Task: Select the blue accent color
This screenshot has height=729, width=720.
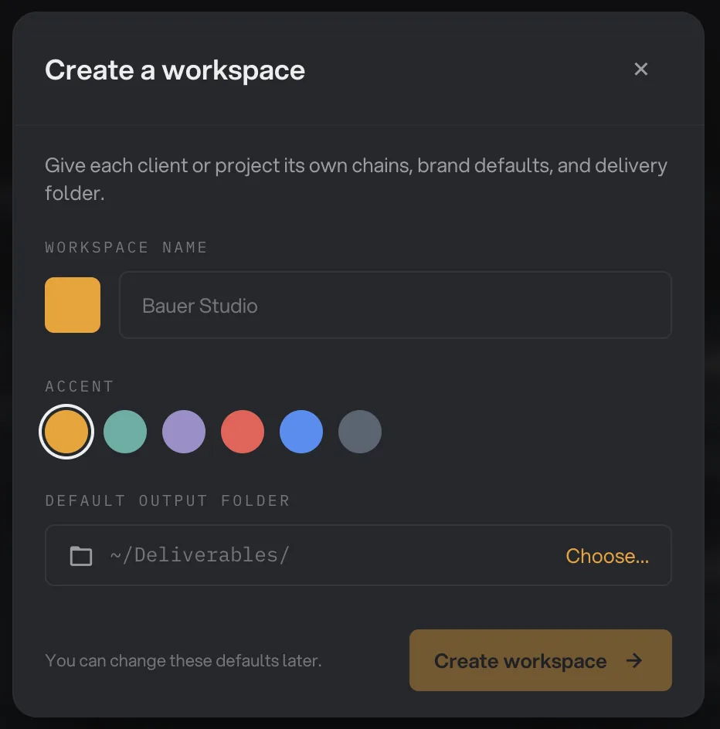Action: (301, 432)
